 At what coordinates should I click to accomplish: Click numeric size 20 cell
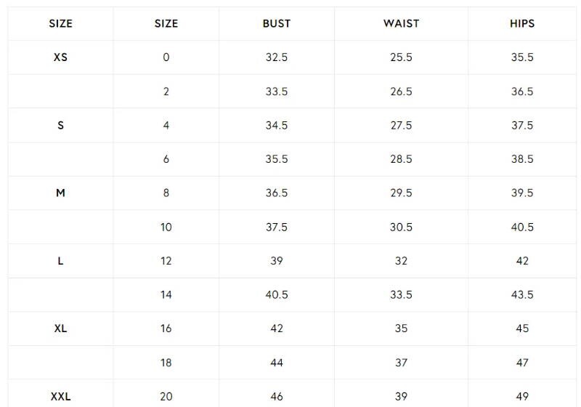point(166,396)
